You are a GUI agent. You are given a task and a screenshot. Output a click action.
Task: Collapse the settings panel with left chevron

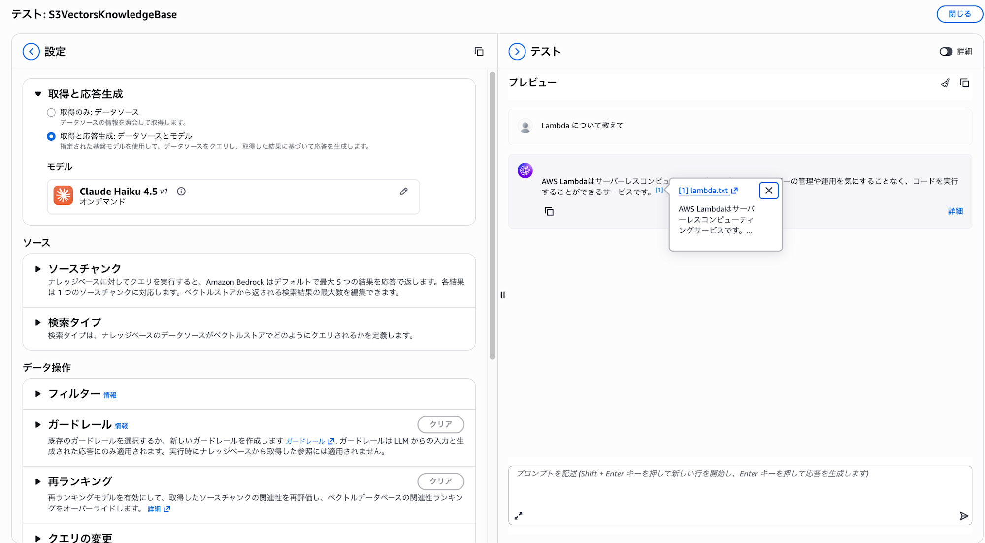click(x=31, y=52)
